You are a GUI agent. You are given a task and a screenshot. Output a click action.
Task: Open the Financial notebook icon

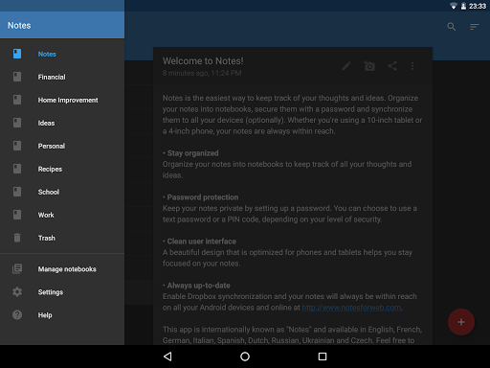[17, 77]
